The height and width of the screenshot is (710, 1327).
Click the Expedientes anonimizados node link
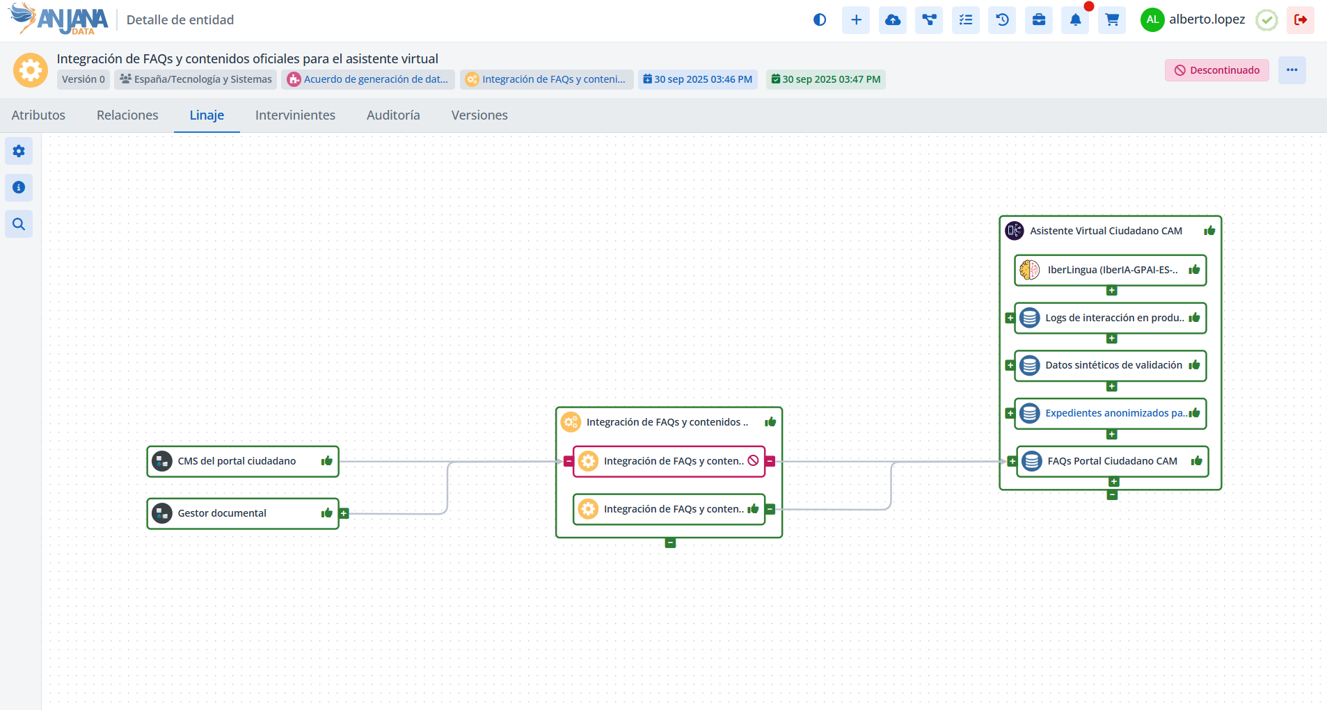pos(1115,413)
